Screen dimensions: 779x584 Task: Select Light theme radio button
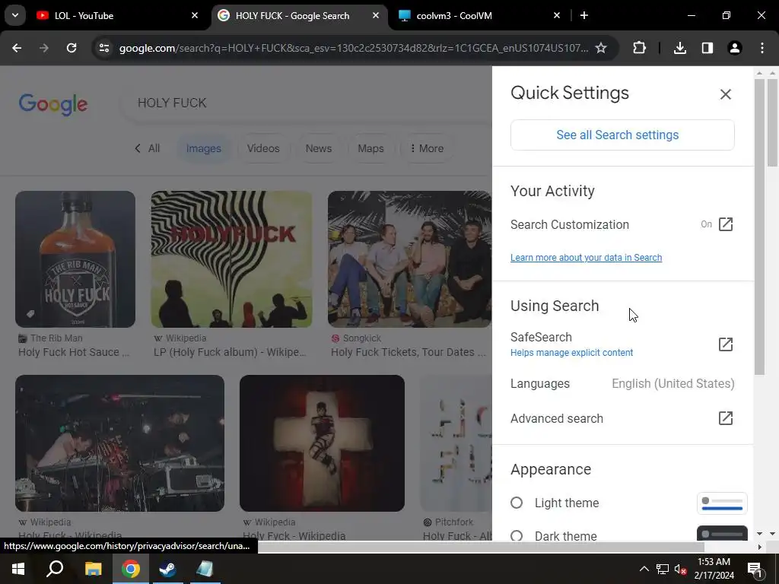(517, 503)
